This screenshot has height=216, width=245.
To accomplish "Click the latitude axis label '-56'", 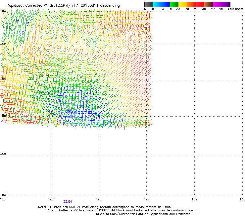I will (x=3, y=115).
